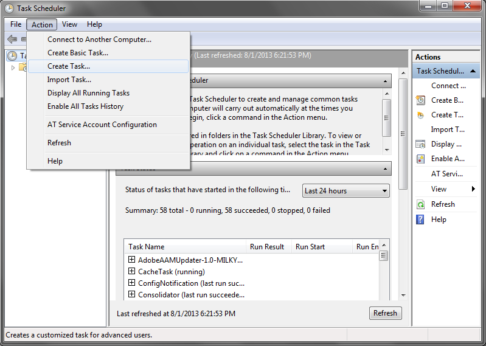Click Help in the Action dropdown menu
486x346 pixels.
pyautogui.click(x=108, y=161)
